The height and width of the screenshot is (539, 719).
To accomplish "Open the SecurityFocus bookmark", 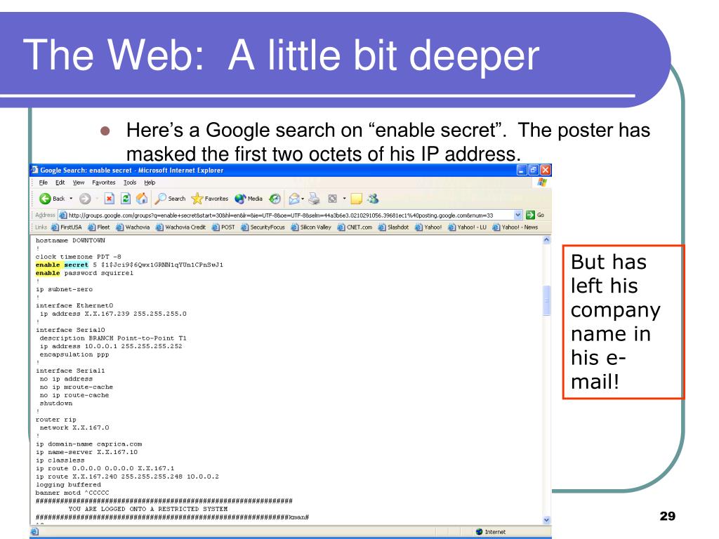I will [263, 227].
